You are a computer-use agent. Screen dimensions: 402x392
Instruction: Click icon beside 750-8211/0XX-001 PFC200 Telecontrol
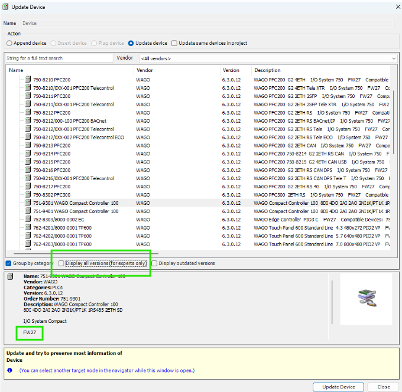pos(28,104)
